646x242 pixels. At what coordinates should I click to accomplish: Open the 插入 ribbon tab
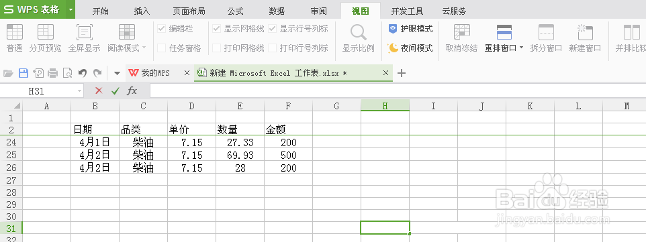(x=142, y=11)
